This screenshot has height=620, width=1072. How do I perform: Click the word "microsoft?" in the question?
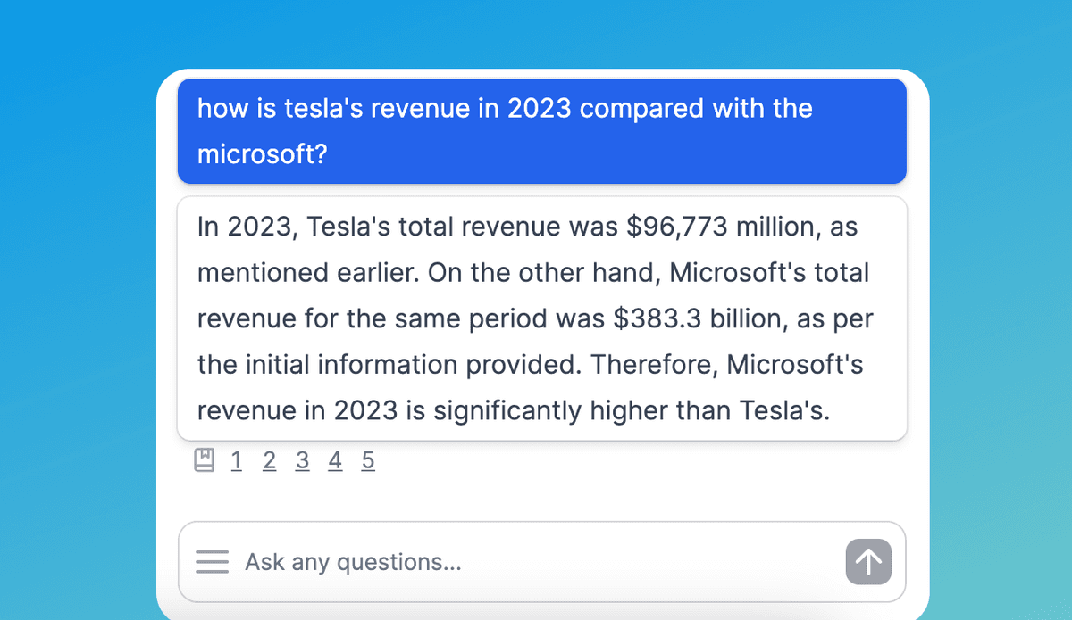[x=263, y=154]
